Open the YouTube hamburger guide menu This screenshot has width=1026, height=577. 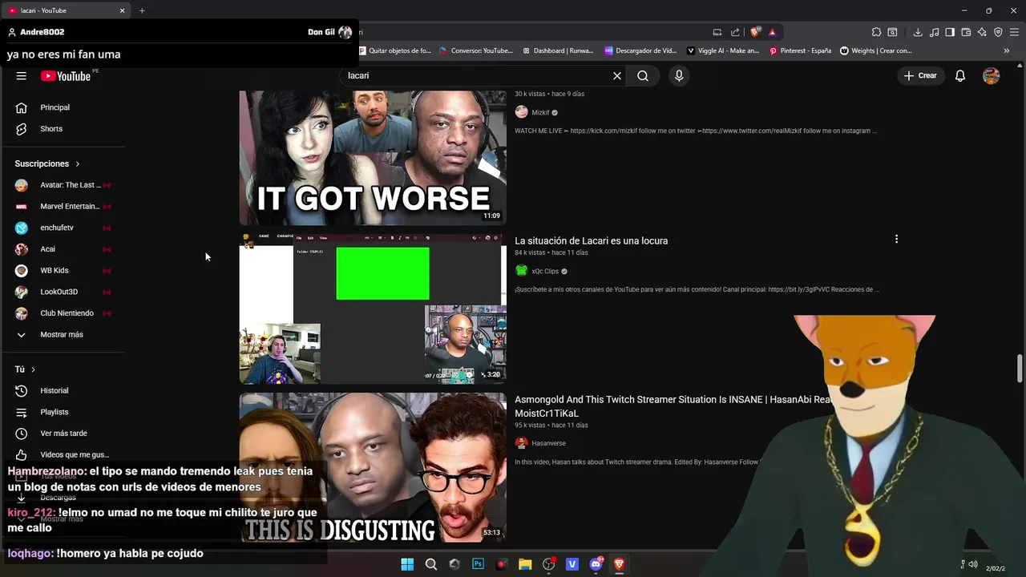coord(22,75)
